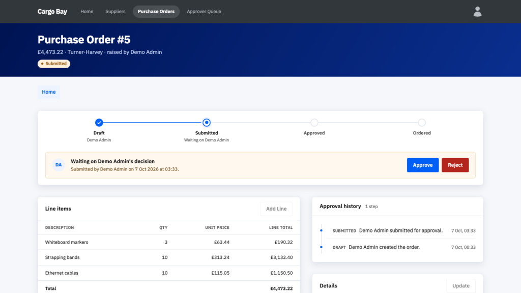Image resolution: width=521 pixels, height=293 pixels.
Task: Click the 7 Oct, 00:33 timestamp
Action: click(463, 247)
